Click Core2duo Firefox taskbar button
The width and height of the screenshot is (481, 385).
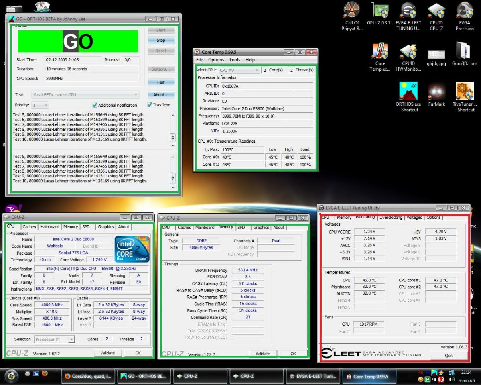tap(88, 377)
